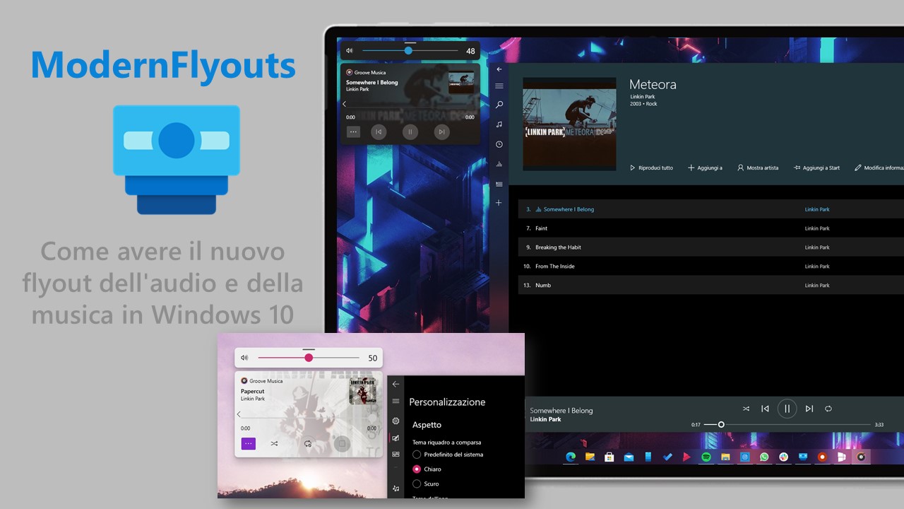Viewport: 904px width, 509px height.
Task: Adjust the pink volume slider at 50
Action: 309,358
